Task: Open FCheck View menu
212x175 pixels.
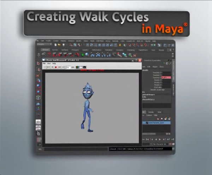Action: tap(49, 63)
